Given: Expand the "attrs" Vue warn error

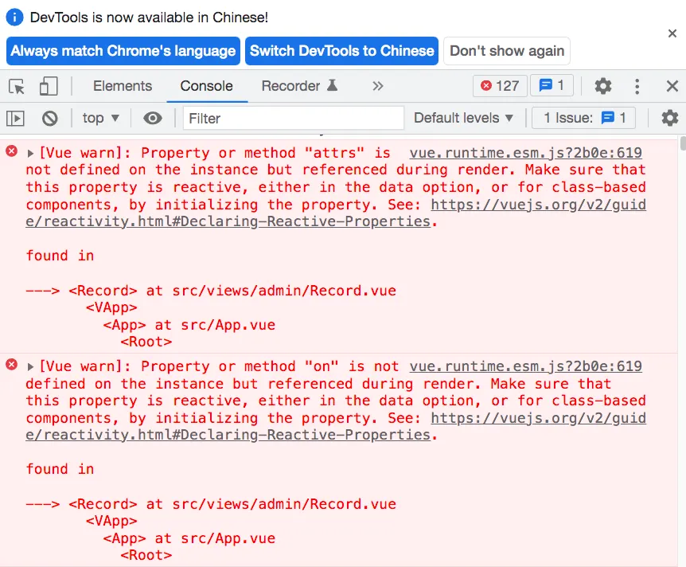Looking at the screenshot, I should [x=30, y=153].
